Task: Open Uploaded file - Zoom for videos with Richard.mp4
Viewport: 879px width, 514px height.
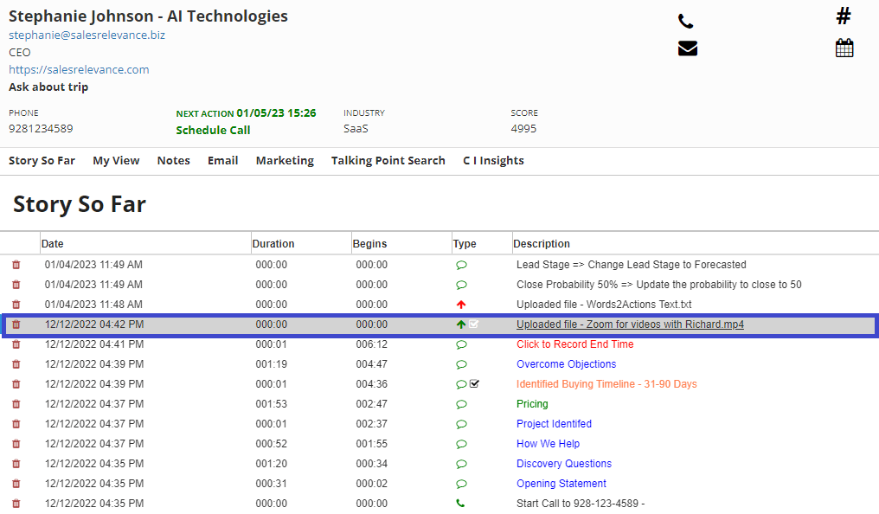Action: click(x=630, y=324)
